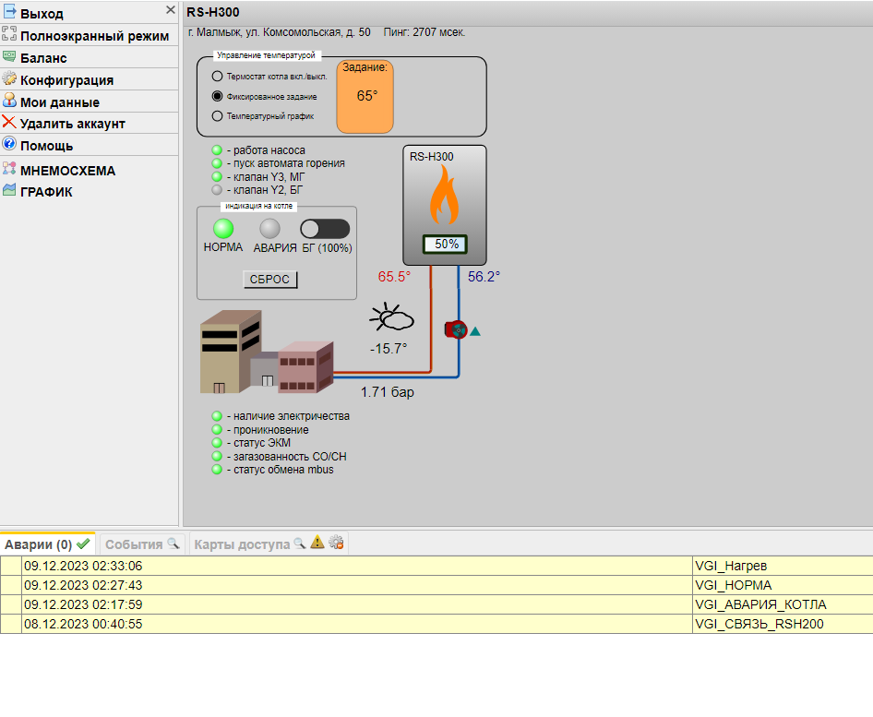Click the buildings illustration

coord(267,353)
